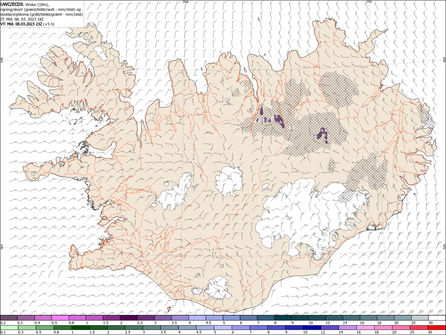Image resolution: width=446 pixels, height=335 pixels.
Task: Select the 18 swatch in the upper scale
Action: (385, 318)
